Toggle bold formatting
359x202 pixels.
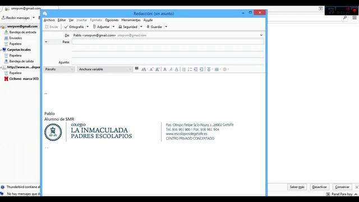(165, 70)
